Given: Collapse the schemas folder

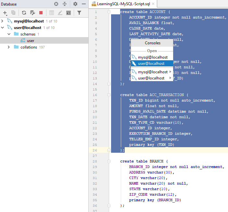Looking at the screenshot, I should 9,34.
